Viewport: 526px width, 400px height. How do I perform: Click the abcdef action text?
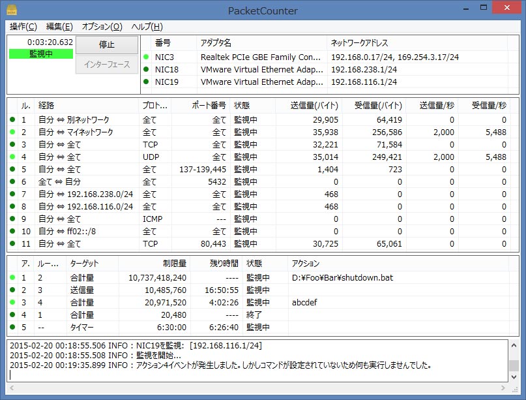click(x=304, y=303)
